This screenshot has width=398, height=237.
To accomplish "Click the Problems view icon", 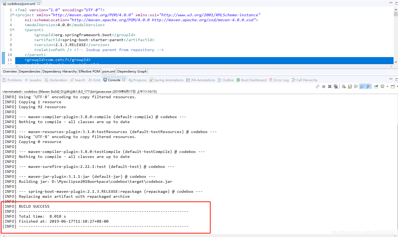I will tap(4, 80).
